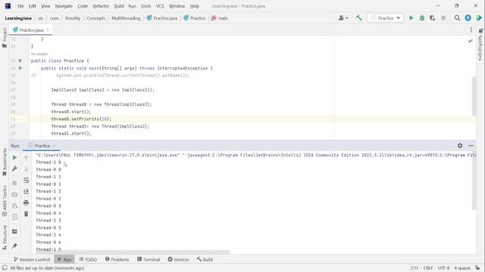Select the Practice tab in the Run panel

[x=42, y=146]
